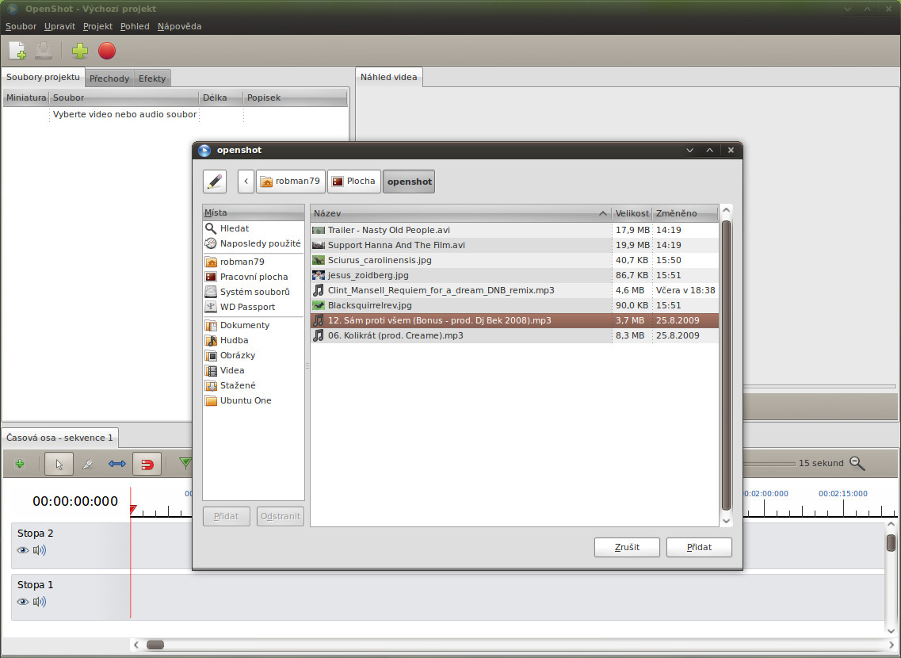Select the razor cut tool in the timeline toolbar
This screenshot has width=901, height=658.
(x=88, y=464)
